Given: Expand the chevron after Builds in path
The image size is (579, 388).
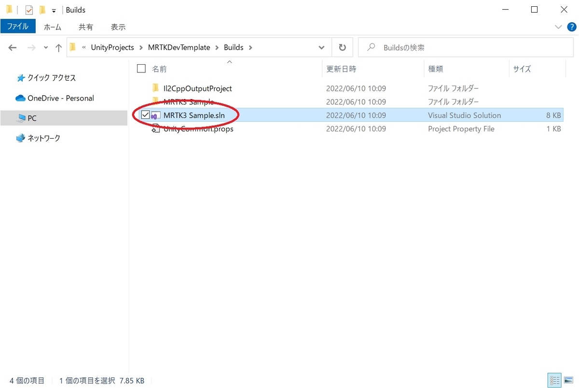Looking at the screenshot, I should (x=250, y=48).
